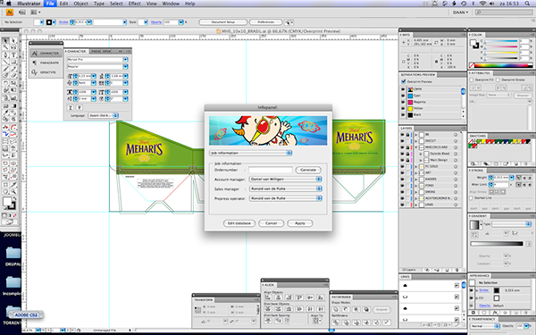Click the Apply button in Infopanel

tap(300, 223)
